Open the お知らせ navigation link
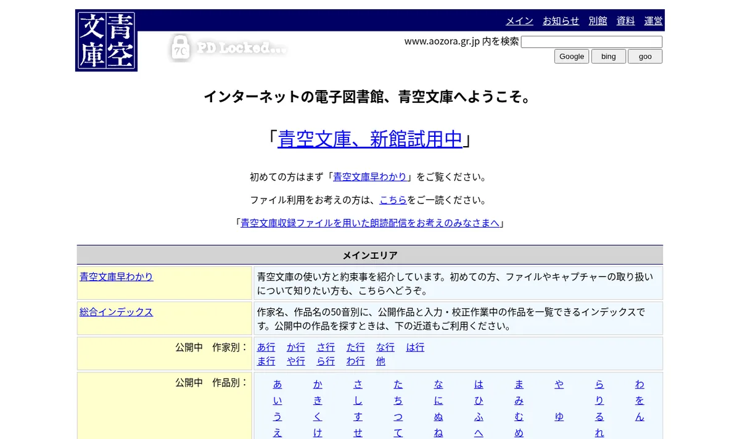 click(561, 20)
